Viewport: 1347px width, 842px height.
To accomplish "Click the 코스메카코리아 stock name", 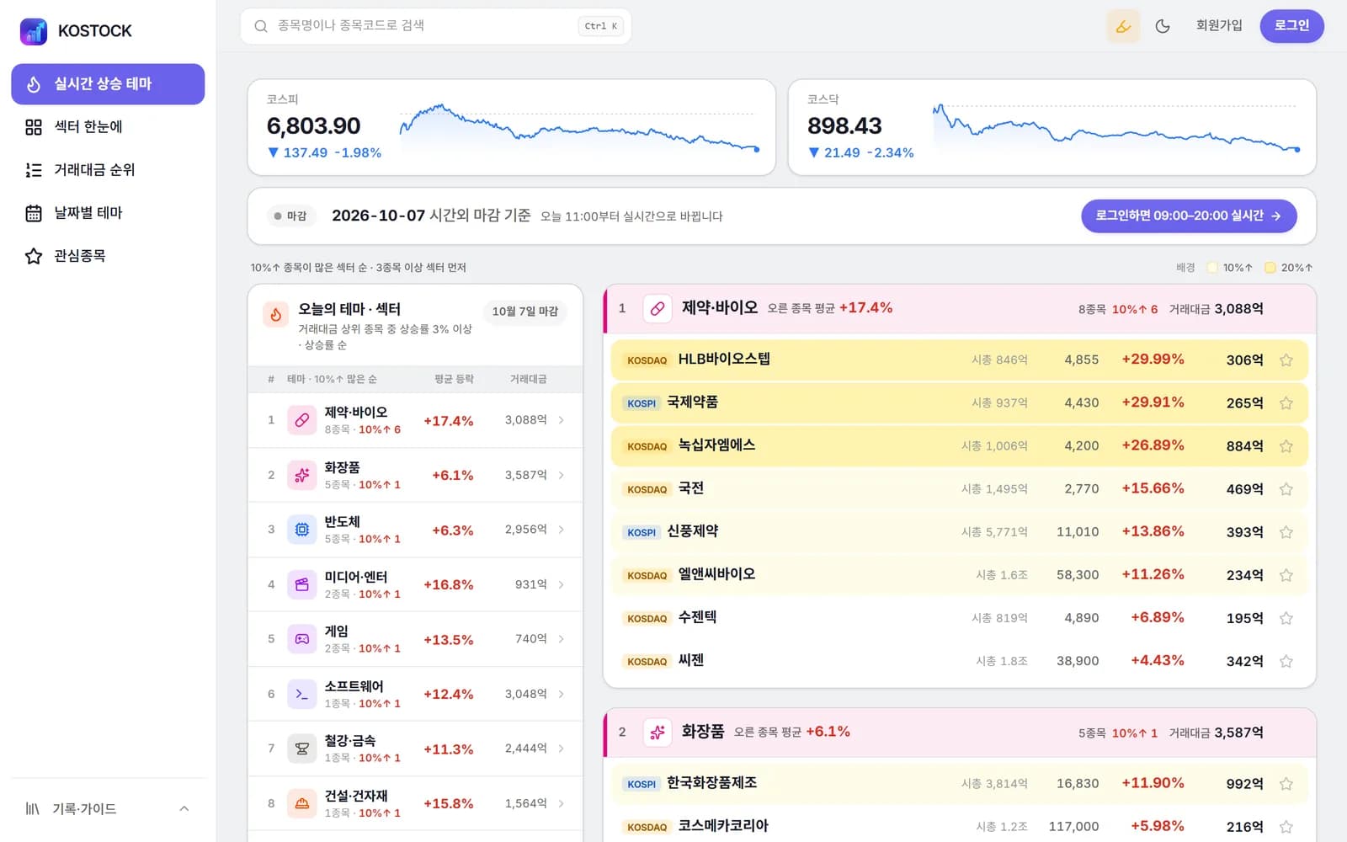I will pyautogui.click(x=723, y=826).
